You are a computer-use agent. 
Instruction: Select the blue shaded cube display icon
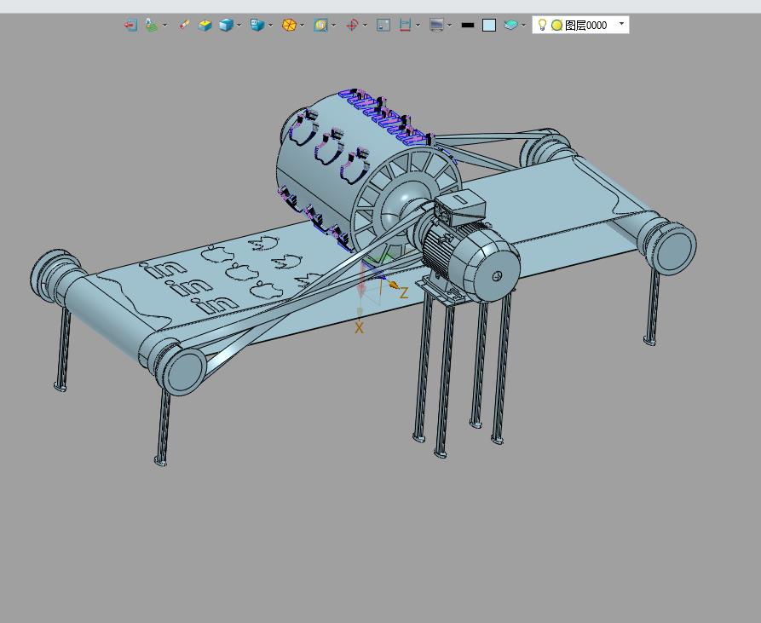tap(226, 26)
